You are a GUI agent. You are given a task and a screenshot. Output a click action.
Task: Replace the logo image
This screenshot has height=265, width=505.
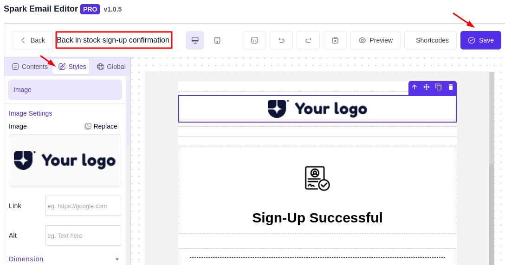[101, 126]
